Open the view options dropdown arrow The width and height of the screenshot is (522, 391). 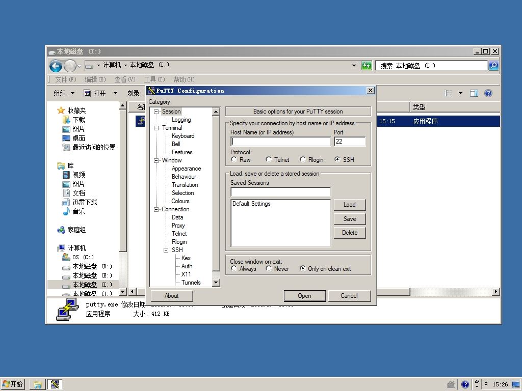tap(460, 93)
